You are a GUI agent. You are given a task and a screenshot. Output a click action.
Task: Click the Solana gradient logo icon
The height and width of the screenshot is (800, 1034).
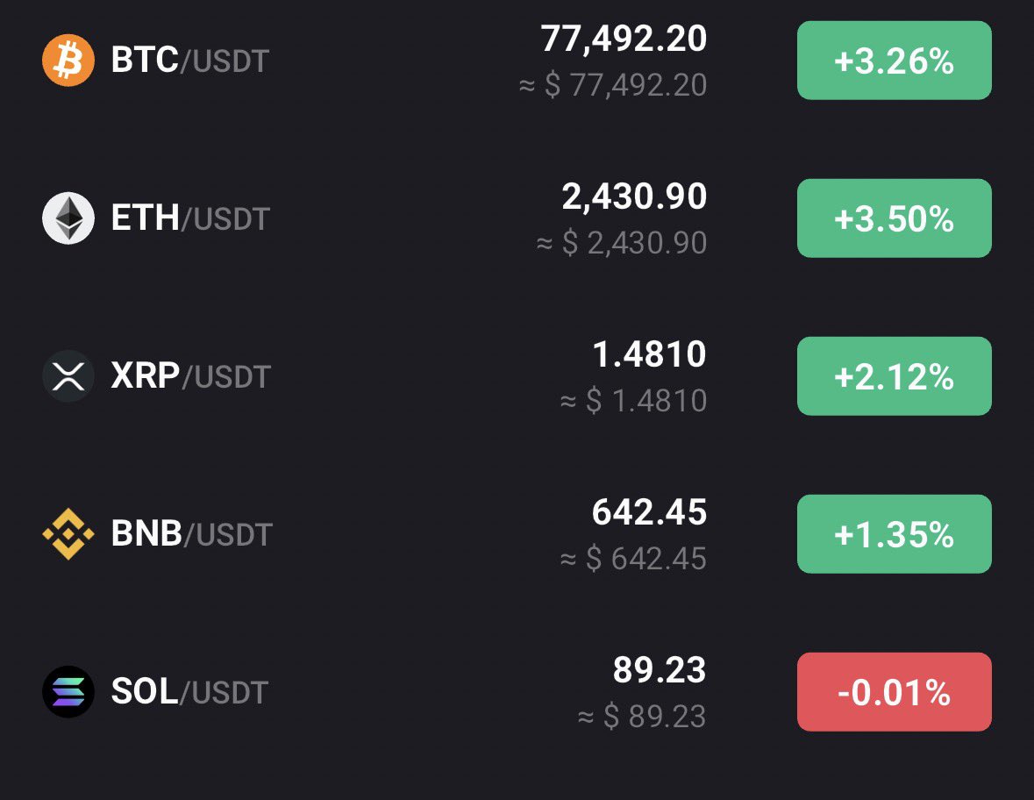(x=68, y=692)
